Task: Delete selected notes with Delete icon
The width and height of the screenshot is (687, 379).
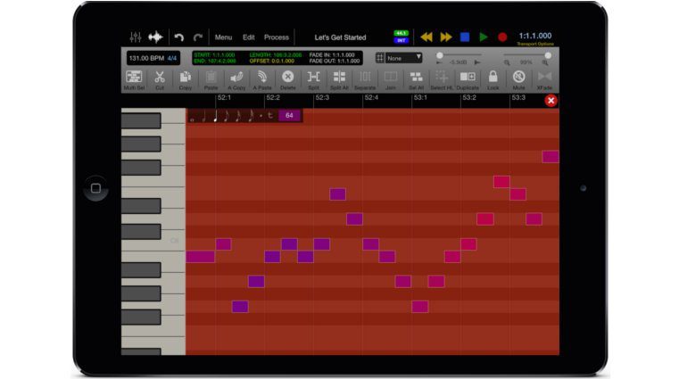Action: tap(288, 79)
